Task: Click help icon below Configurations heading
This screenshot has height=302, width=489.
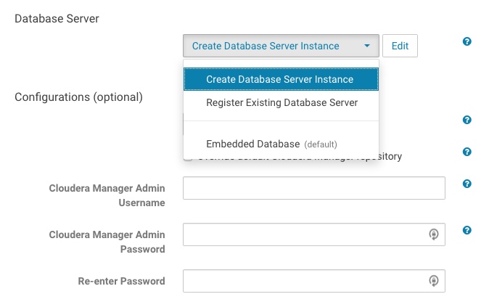Action: click(467, 121)
